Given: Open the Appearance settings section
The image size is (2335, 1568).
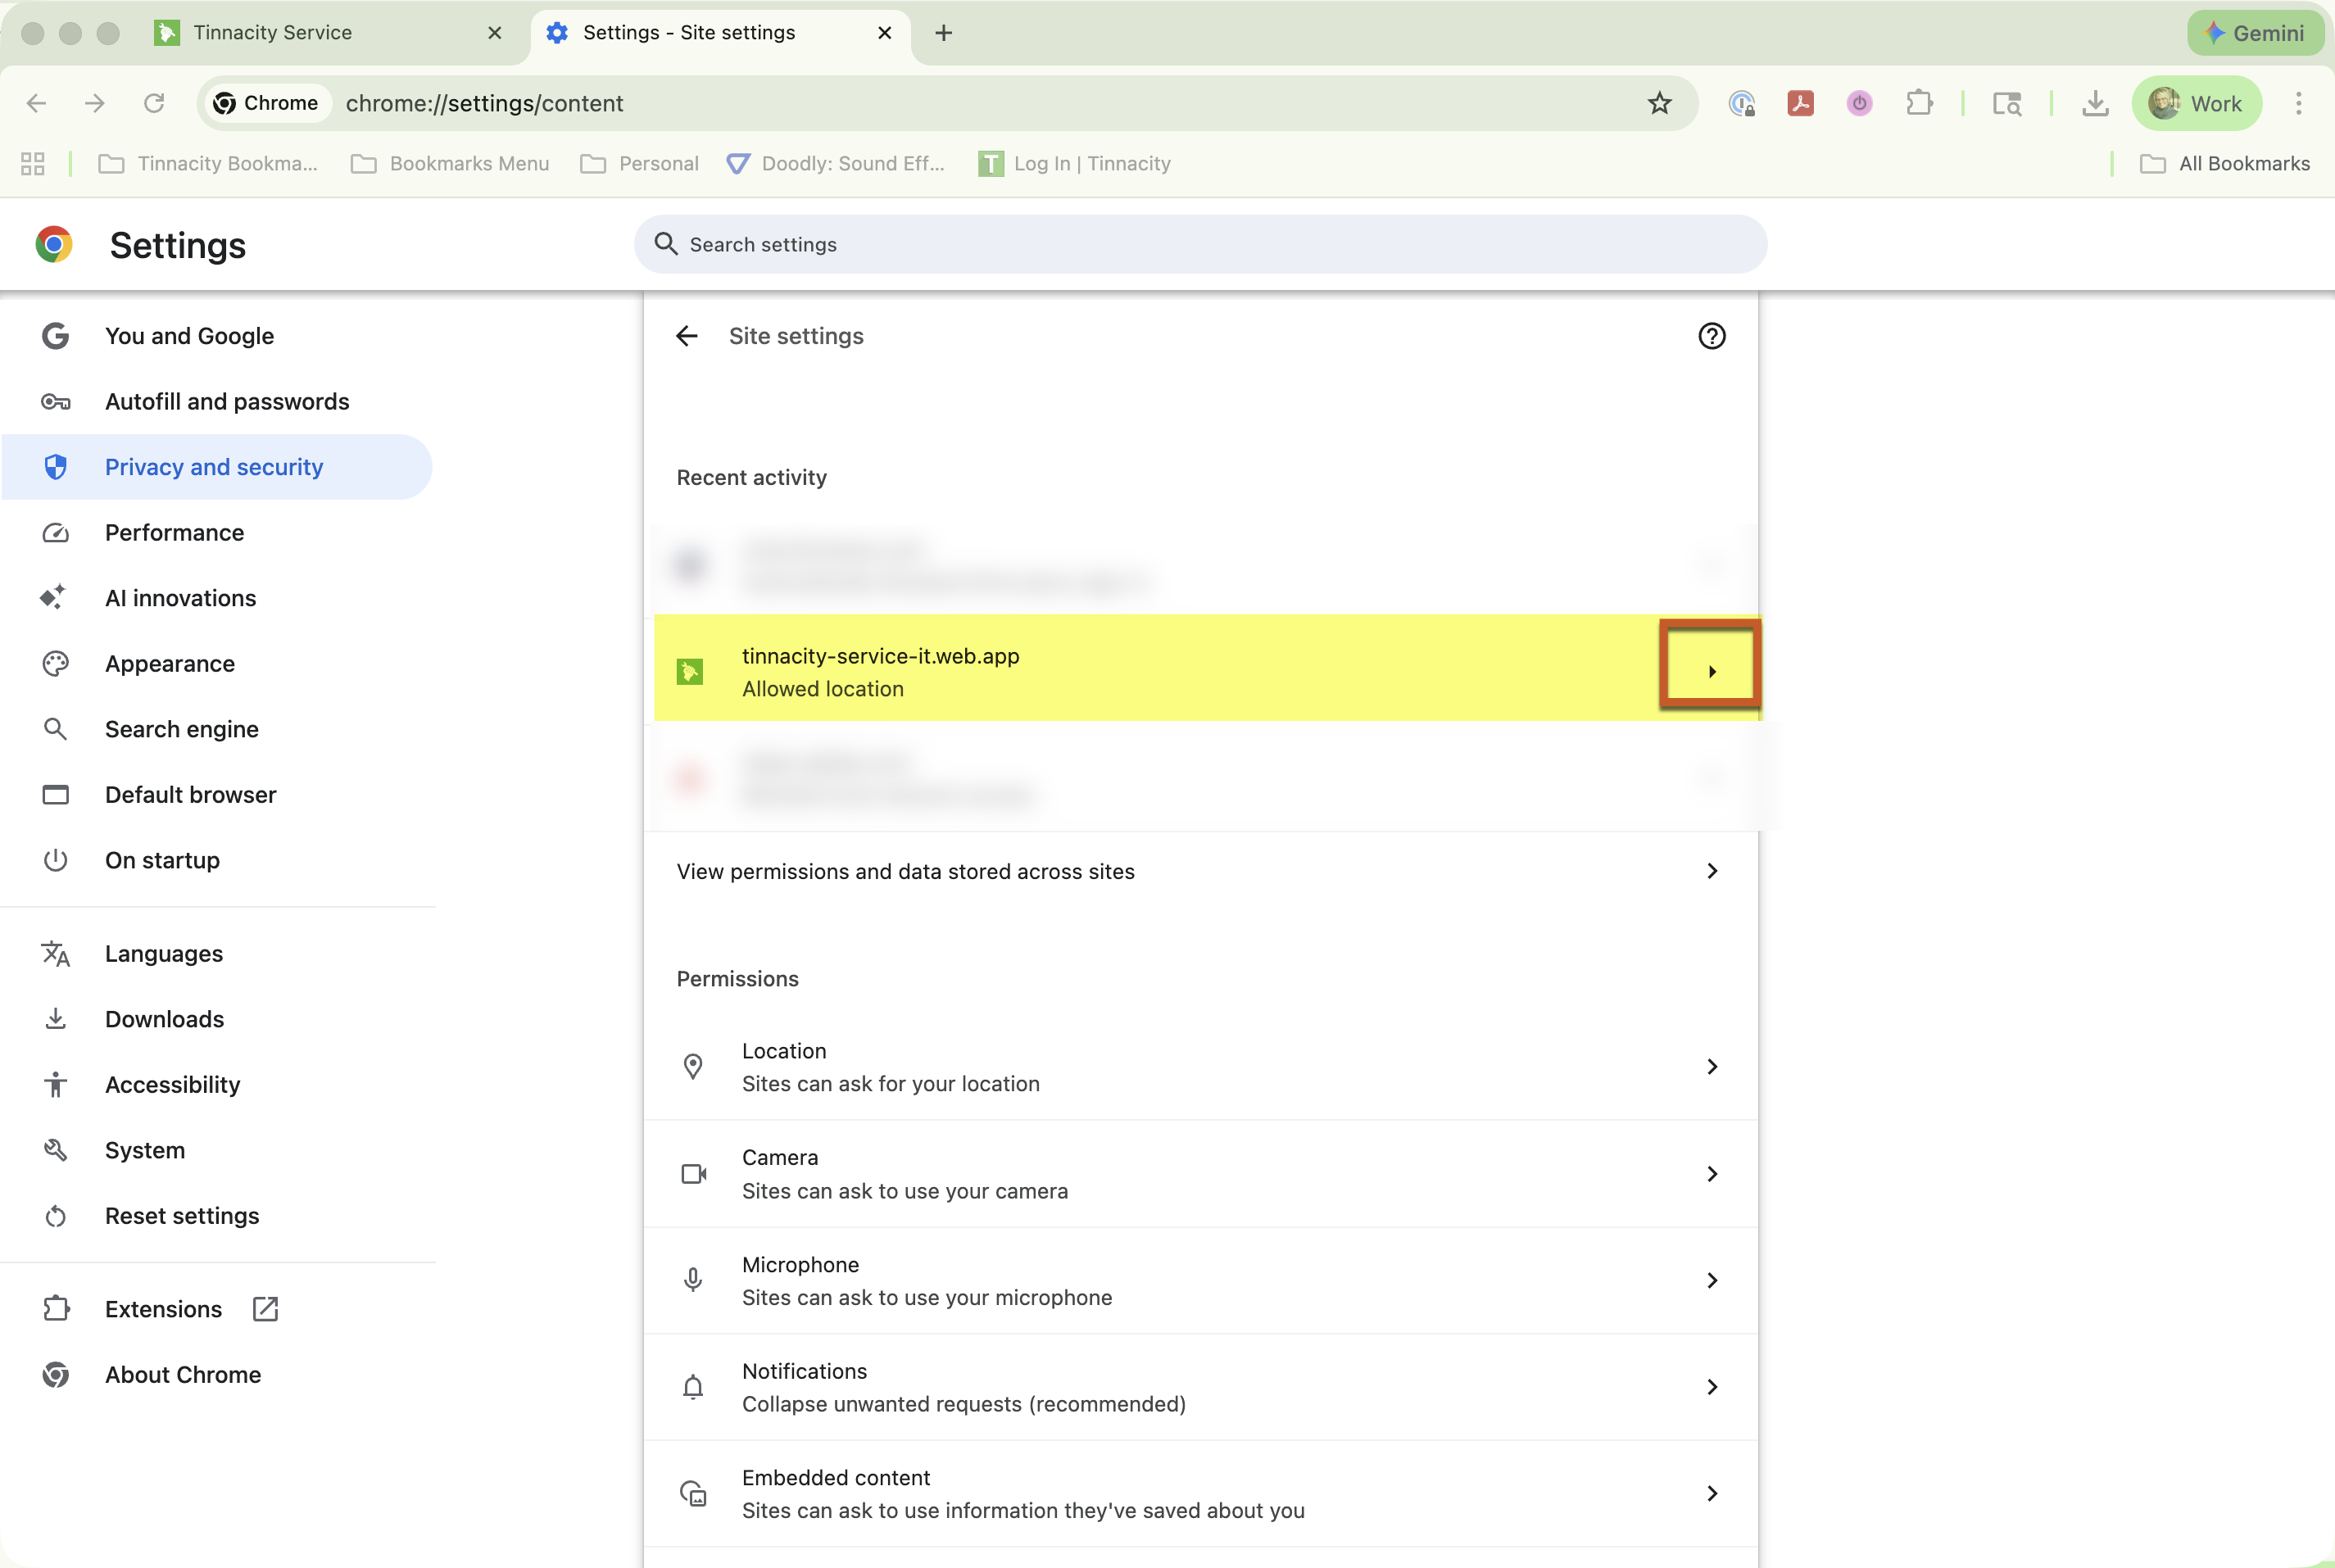Looking at the screenshot, I should coord(170,664).
